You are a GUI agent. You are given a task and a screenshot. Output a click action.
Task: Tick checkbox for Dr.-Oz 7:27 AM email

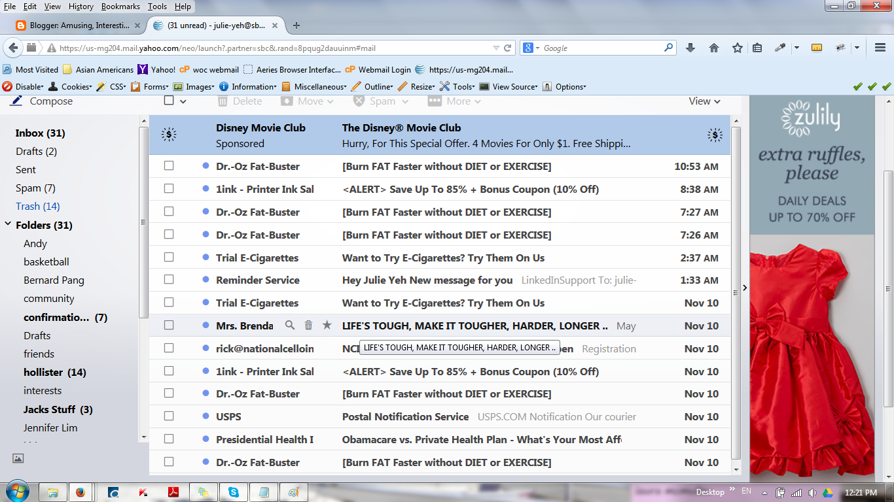(x=169, y=212)
